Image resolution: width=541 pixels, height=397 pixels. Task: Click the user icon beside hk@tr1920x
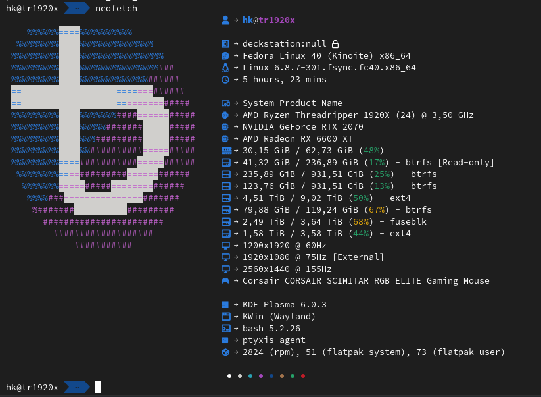tap(225, 20)
